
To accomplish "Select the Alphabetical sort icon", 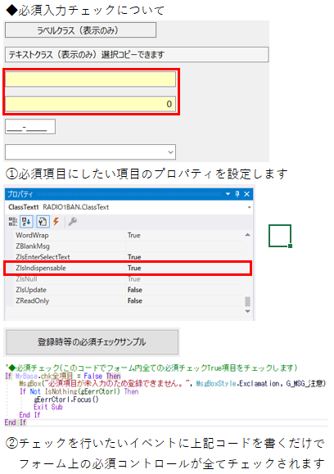I will [x=26, y=222].
